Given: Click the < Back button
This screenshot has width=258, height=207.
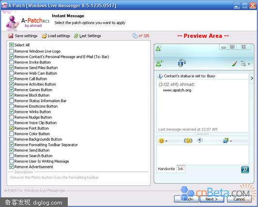Looking at the screenshot, I should [186, 199].
